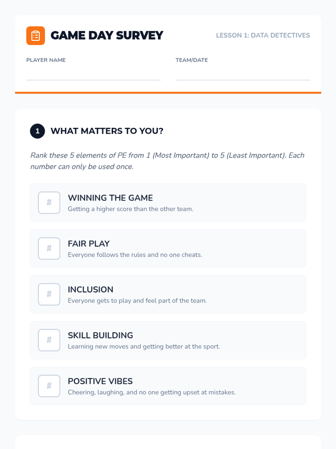Screen dimensions: 336x449
Task: Click the Lesson 1: Data Detectives label
Action: (x=263, y=35)
